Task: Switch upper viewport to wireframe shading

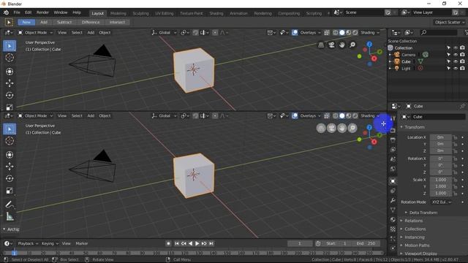Action: 336,32
